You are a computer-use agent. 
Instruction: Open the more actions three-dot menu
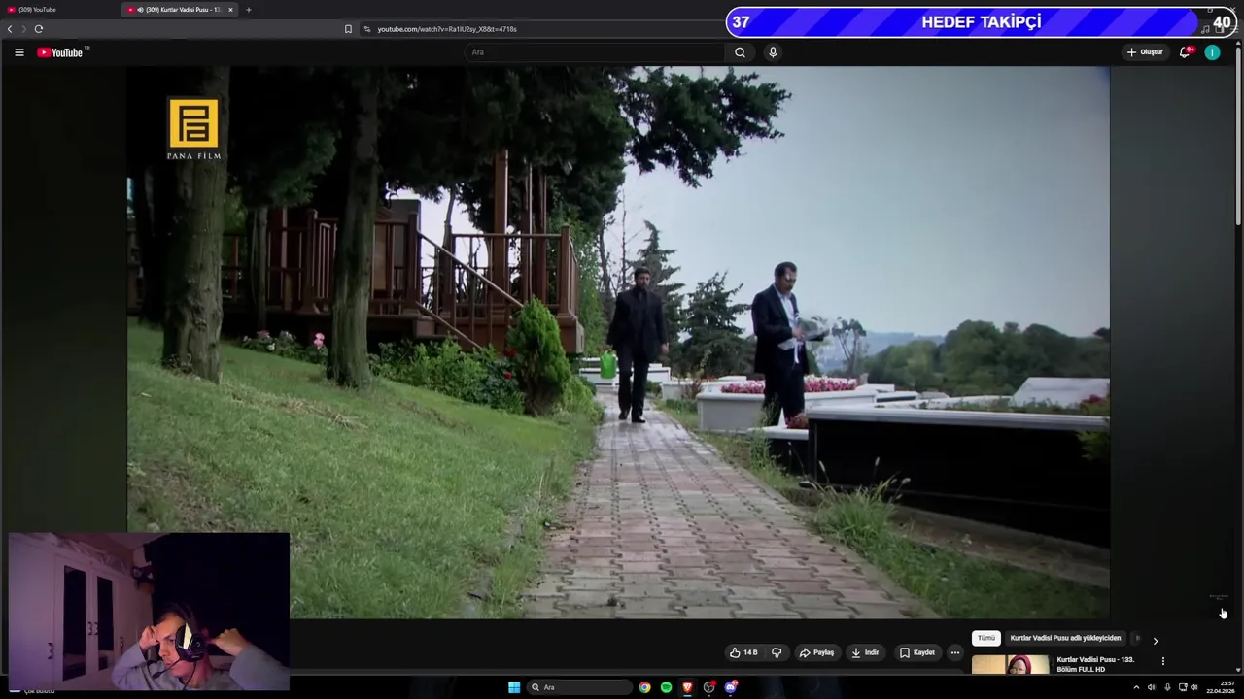pyautogui.click(x=955, y=652)
